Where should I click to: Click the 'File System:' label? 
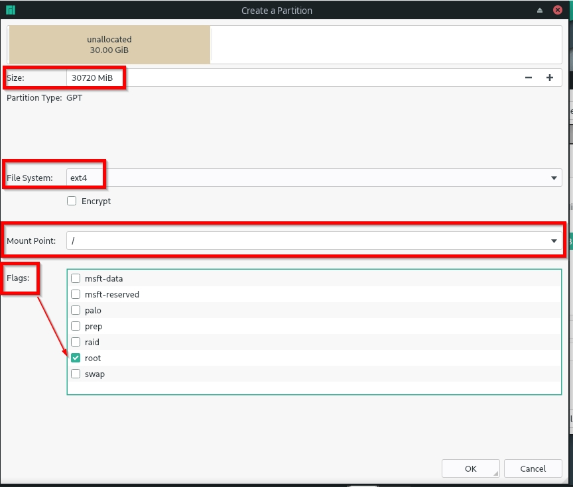pos(30,178)
